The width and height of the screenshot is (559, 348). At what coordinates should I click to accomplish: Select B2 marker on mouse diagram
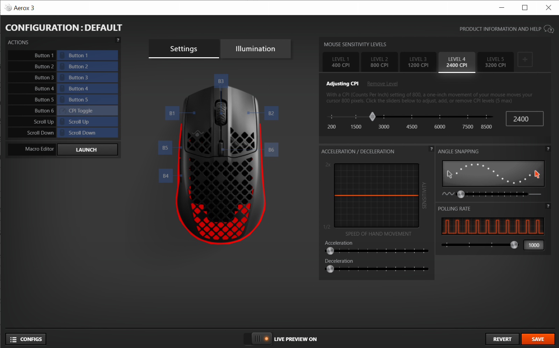click(x=271, y=113)
